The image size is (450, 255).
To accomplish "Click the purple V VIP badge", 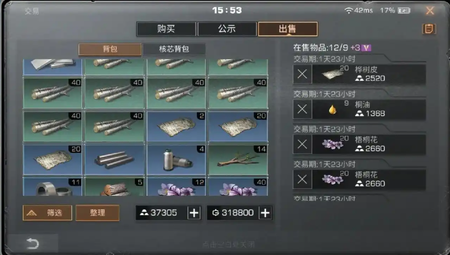I will (366, 47).
